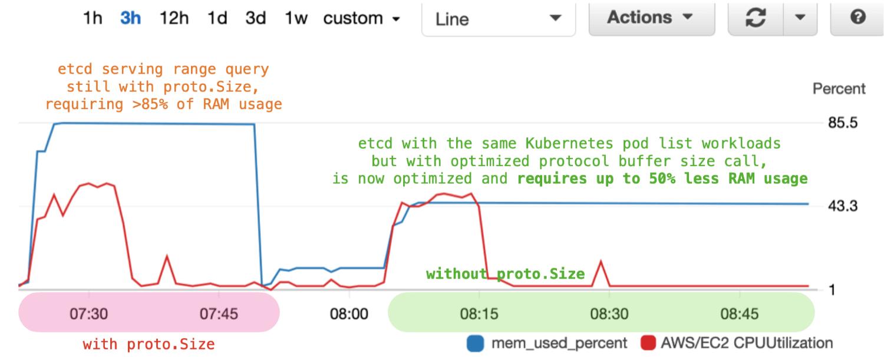Switch to the 12h time range

pyautogui.click(x=174, y=18)
